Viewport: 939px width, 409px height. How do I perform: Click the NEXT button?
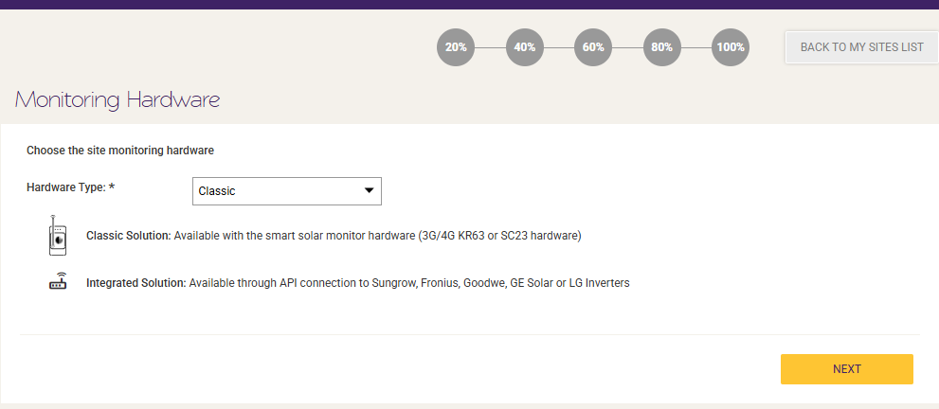point(847,369)
